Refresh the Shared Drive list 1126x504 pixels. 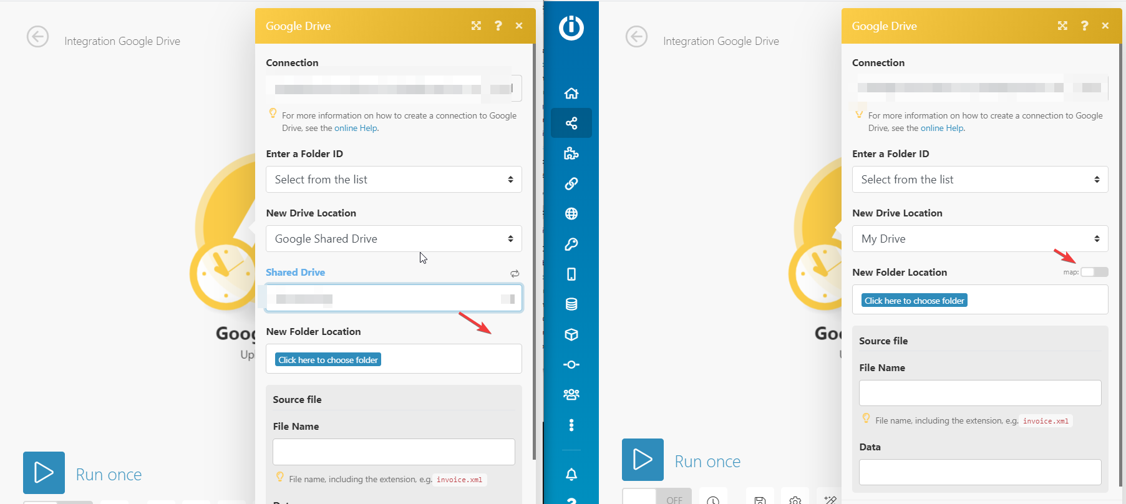click(x=515, y=273)
